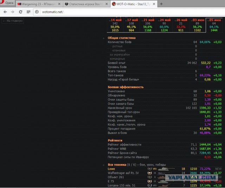Click the E 75 tank name
The image size is (225, 188).
pos(111,181)
